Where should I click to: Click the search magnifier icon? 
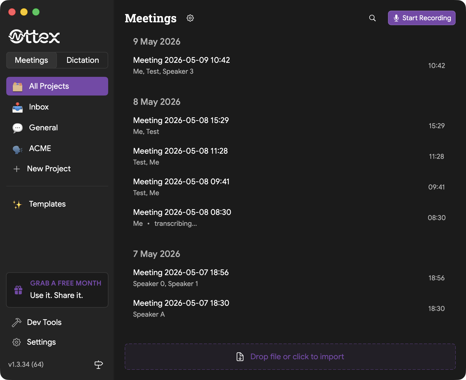(x=372, y=18)
